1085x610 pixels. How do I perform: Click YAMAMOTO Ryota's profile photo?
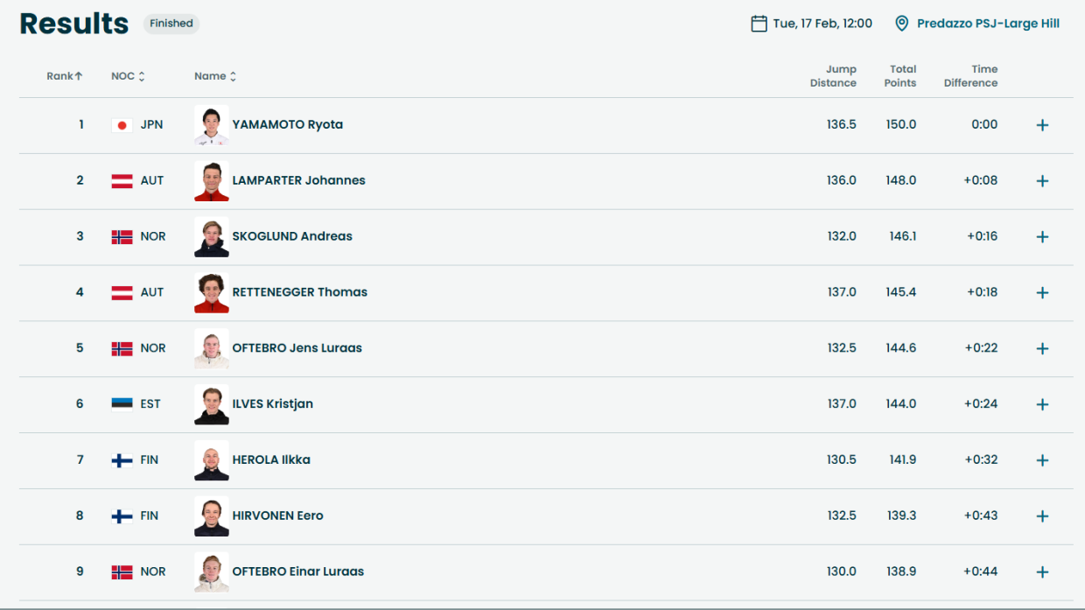click(212, 125)
